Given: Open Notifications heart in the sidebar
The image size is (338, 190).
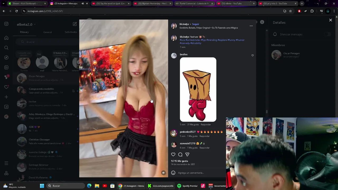Looking at the screenshot, I should 6,87.
